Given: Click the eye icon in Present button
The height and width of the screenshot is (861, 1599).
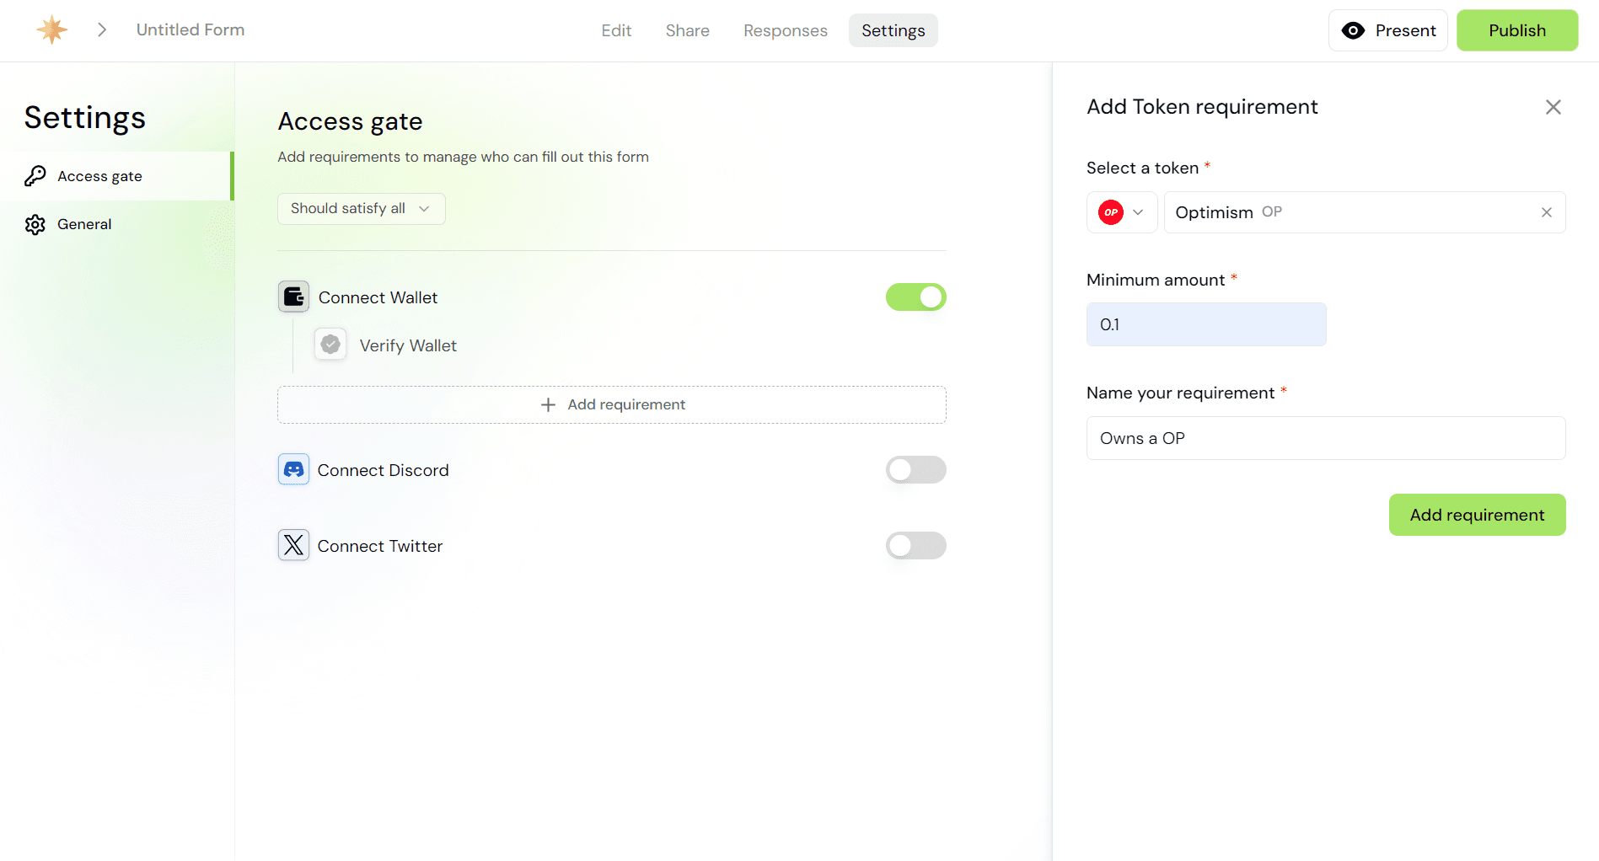Looking at the screenshot, I should click(x=1353, y=30).
